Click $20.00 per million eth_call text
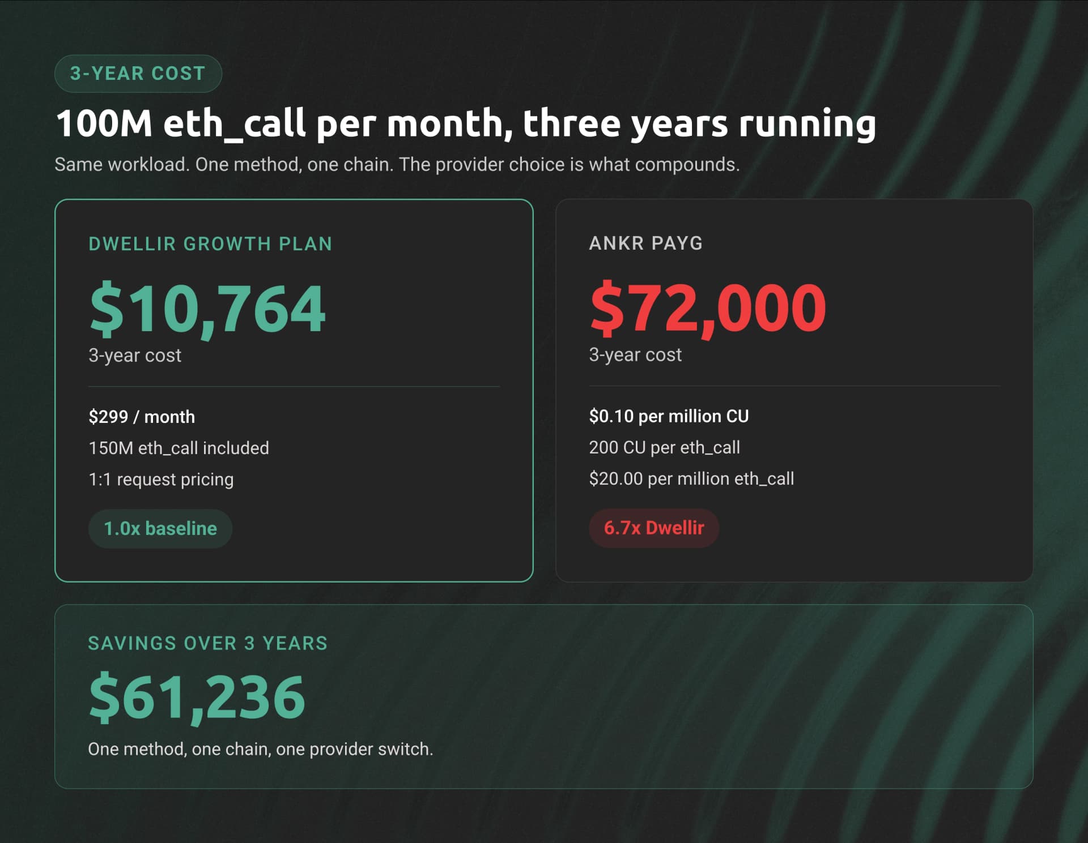 coord(691,479)
